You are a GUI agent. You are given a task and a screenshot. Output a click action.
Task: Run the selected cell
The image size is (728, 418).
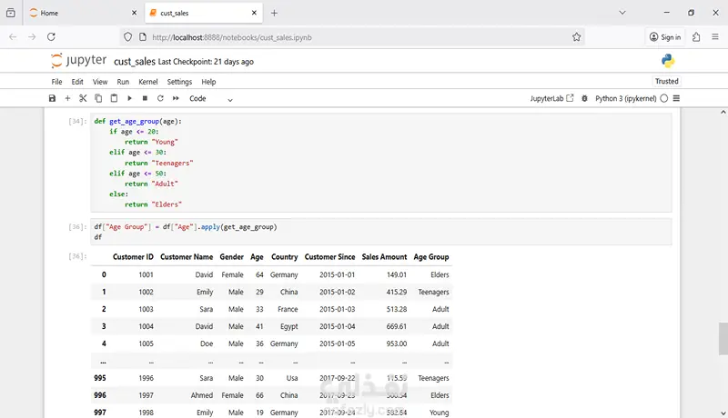click(x=129, y=98)
